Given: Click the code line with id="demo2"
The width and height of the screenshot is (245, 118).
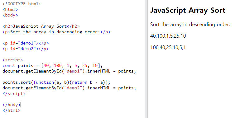Looking at the screenshot, I should 26,49.
